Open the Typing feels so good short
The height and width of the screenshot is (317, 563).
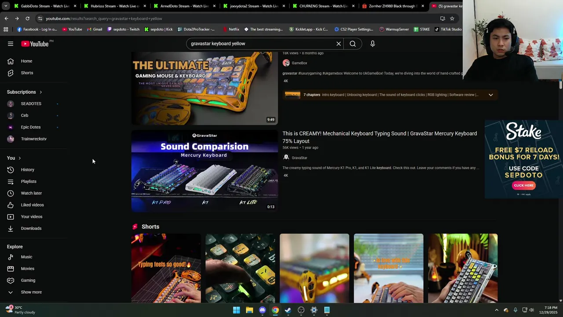[166, 268]
